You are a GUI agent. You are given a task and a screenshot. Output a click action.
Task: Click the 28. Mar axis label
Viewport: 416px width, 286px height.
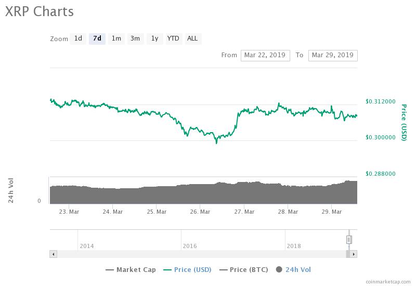tap(288, 212)
